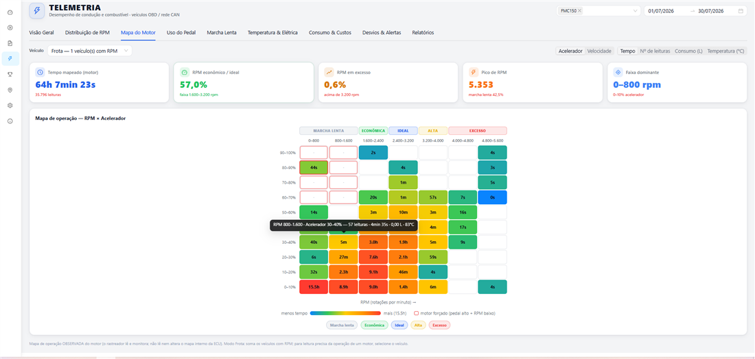The image size is (755, 359).
Task: Select the Nº de leituras metric
Action: coord(654,51)
